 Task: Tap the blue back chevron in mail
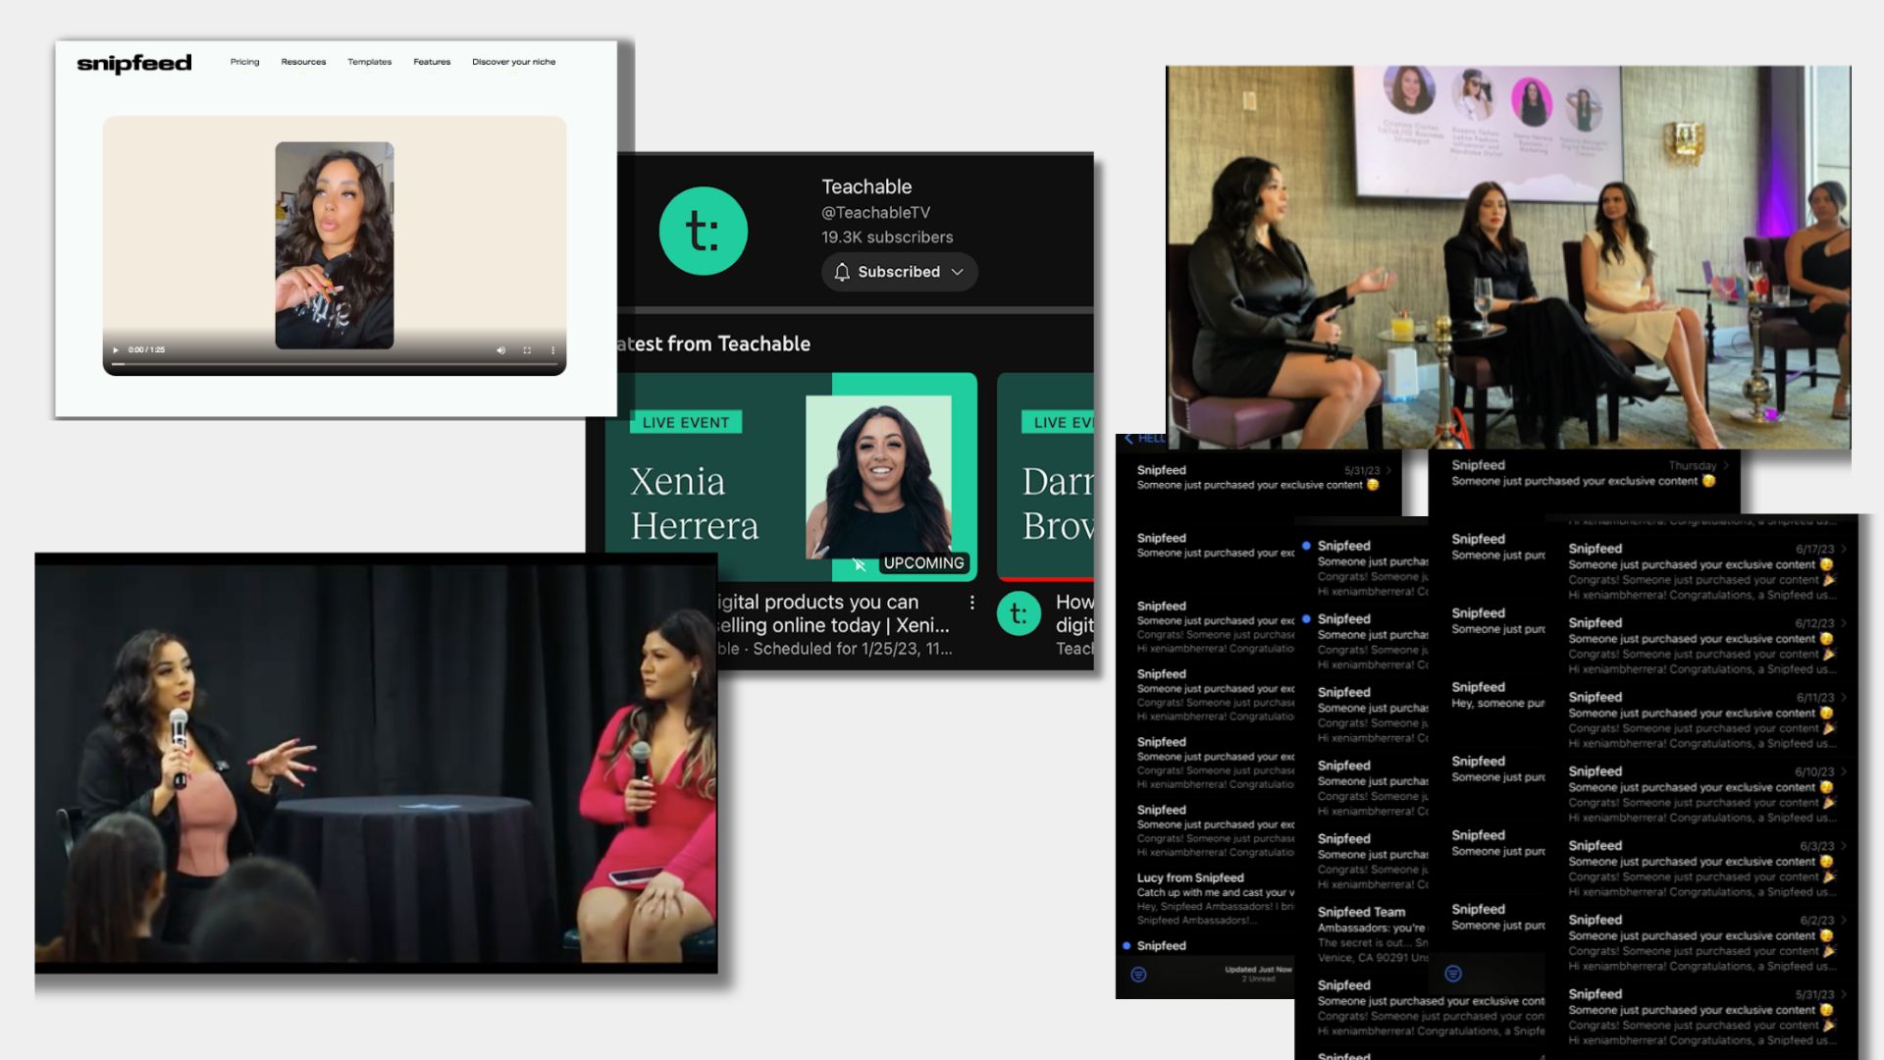click(1129, 439)
